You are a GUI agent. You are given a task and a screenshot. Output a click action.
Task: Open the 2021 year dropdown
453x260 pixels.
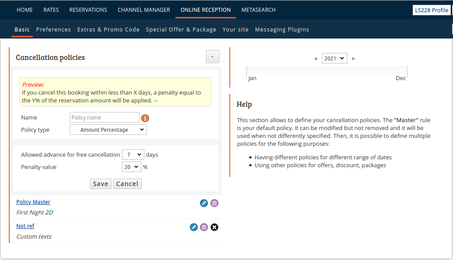pyautogui.click(x=334, y=58)
